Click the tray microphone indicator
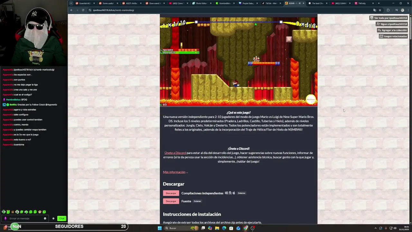The height and width of the screenshot is (232, 412). [x=386, y=228]
